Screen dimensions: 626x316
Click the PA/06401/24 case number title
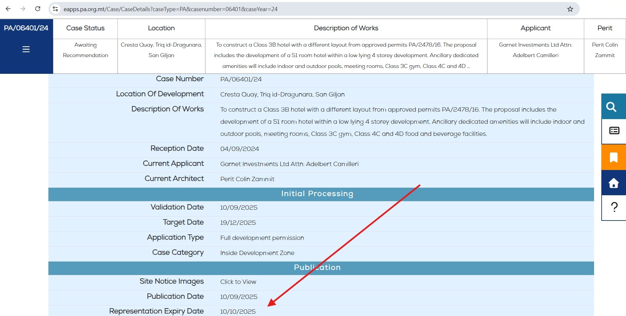click(26, 28)
